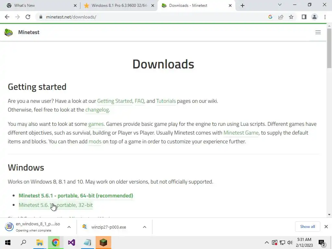This screenshot has height=249, width=332.
Task: Download Minetest 5.6.1 portable 64-bit
Action: click(x=76, y=196)
